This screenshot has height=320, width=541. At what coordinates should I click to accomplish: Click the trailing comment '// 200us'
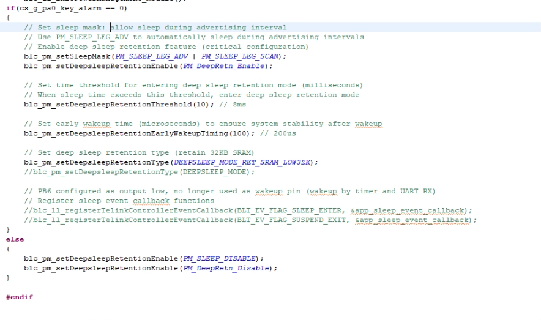[x=278, y=133]
